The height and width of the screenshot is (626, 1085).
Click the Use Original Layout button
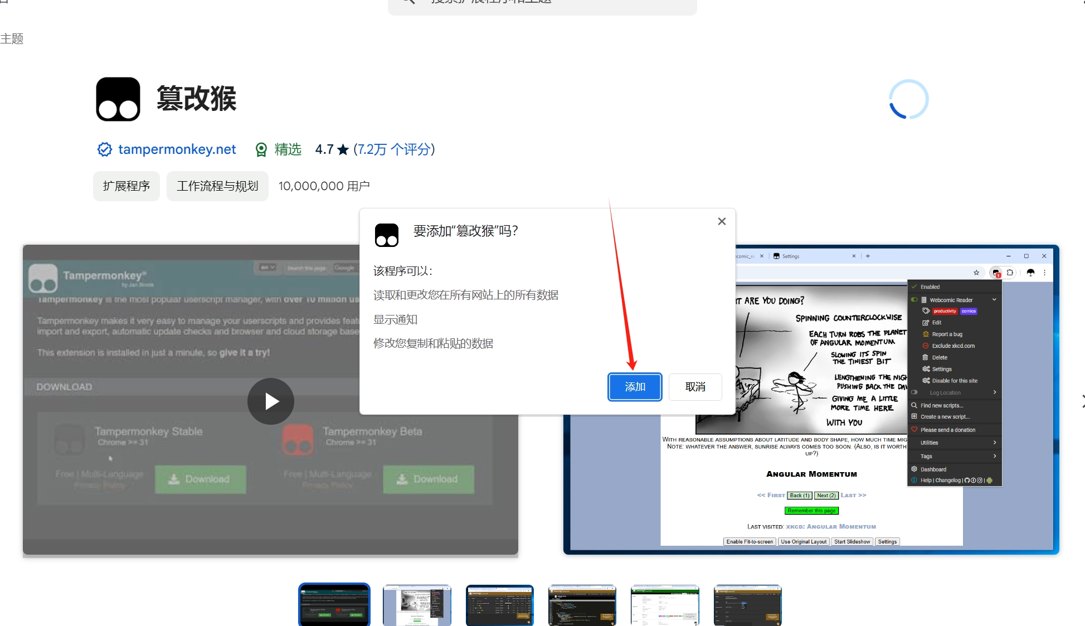tap(804, 542)
